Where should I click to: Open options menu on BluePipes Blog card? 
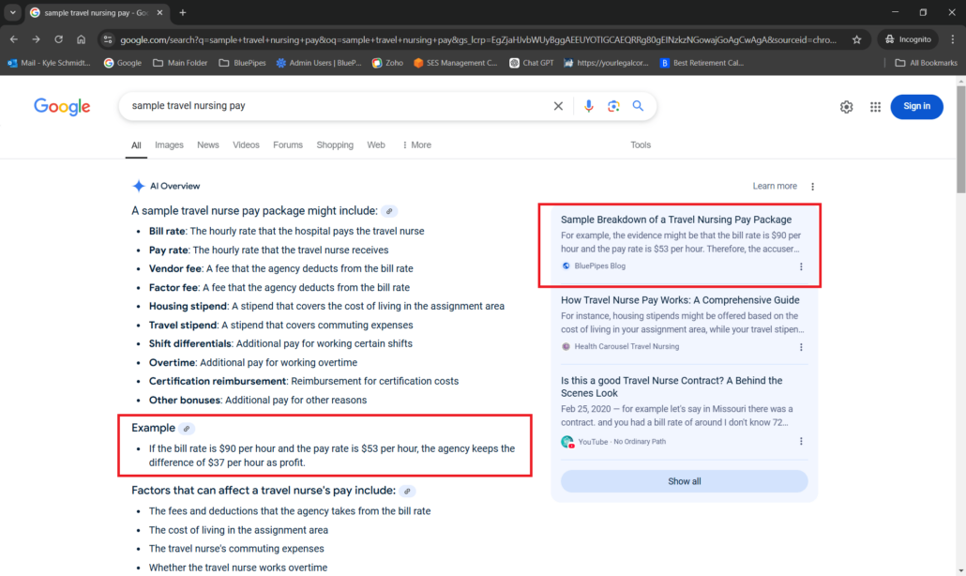point(801,266)
